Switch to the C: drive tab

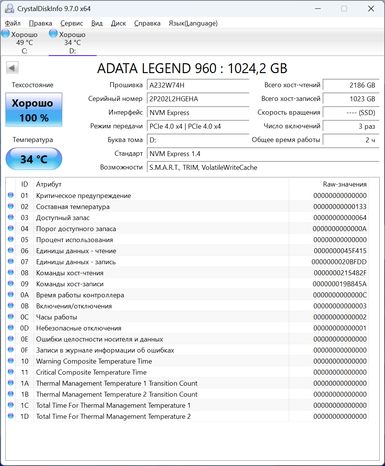24,43
